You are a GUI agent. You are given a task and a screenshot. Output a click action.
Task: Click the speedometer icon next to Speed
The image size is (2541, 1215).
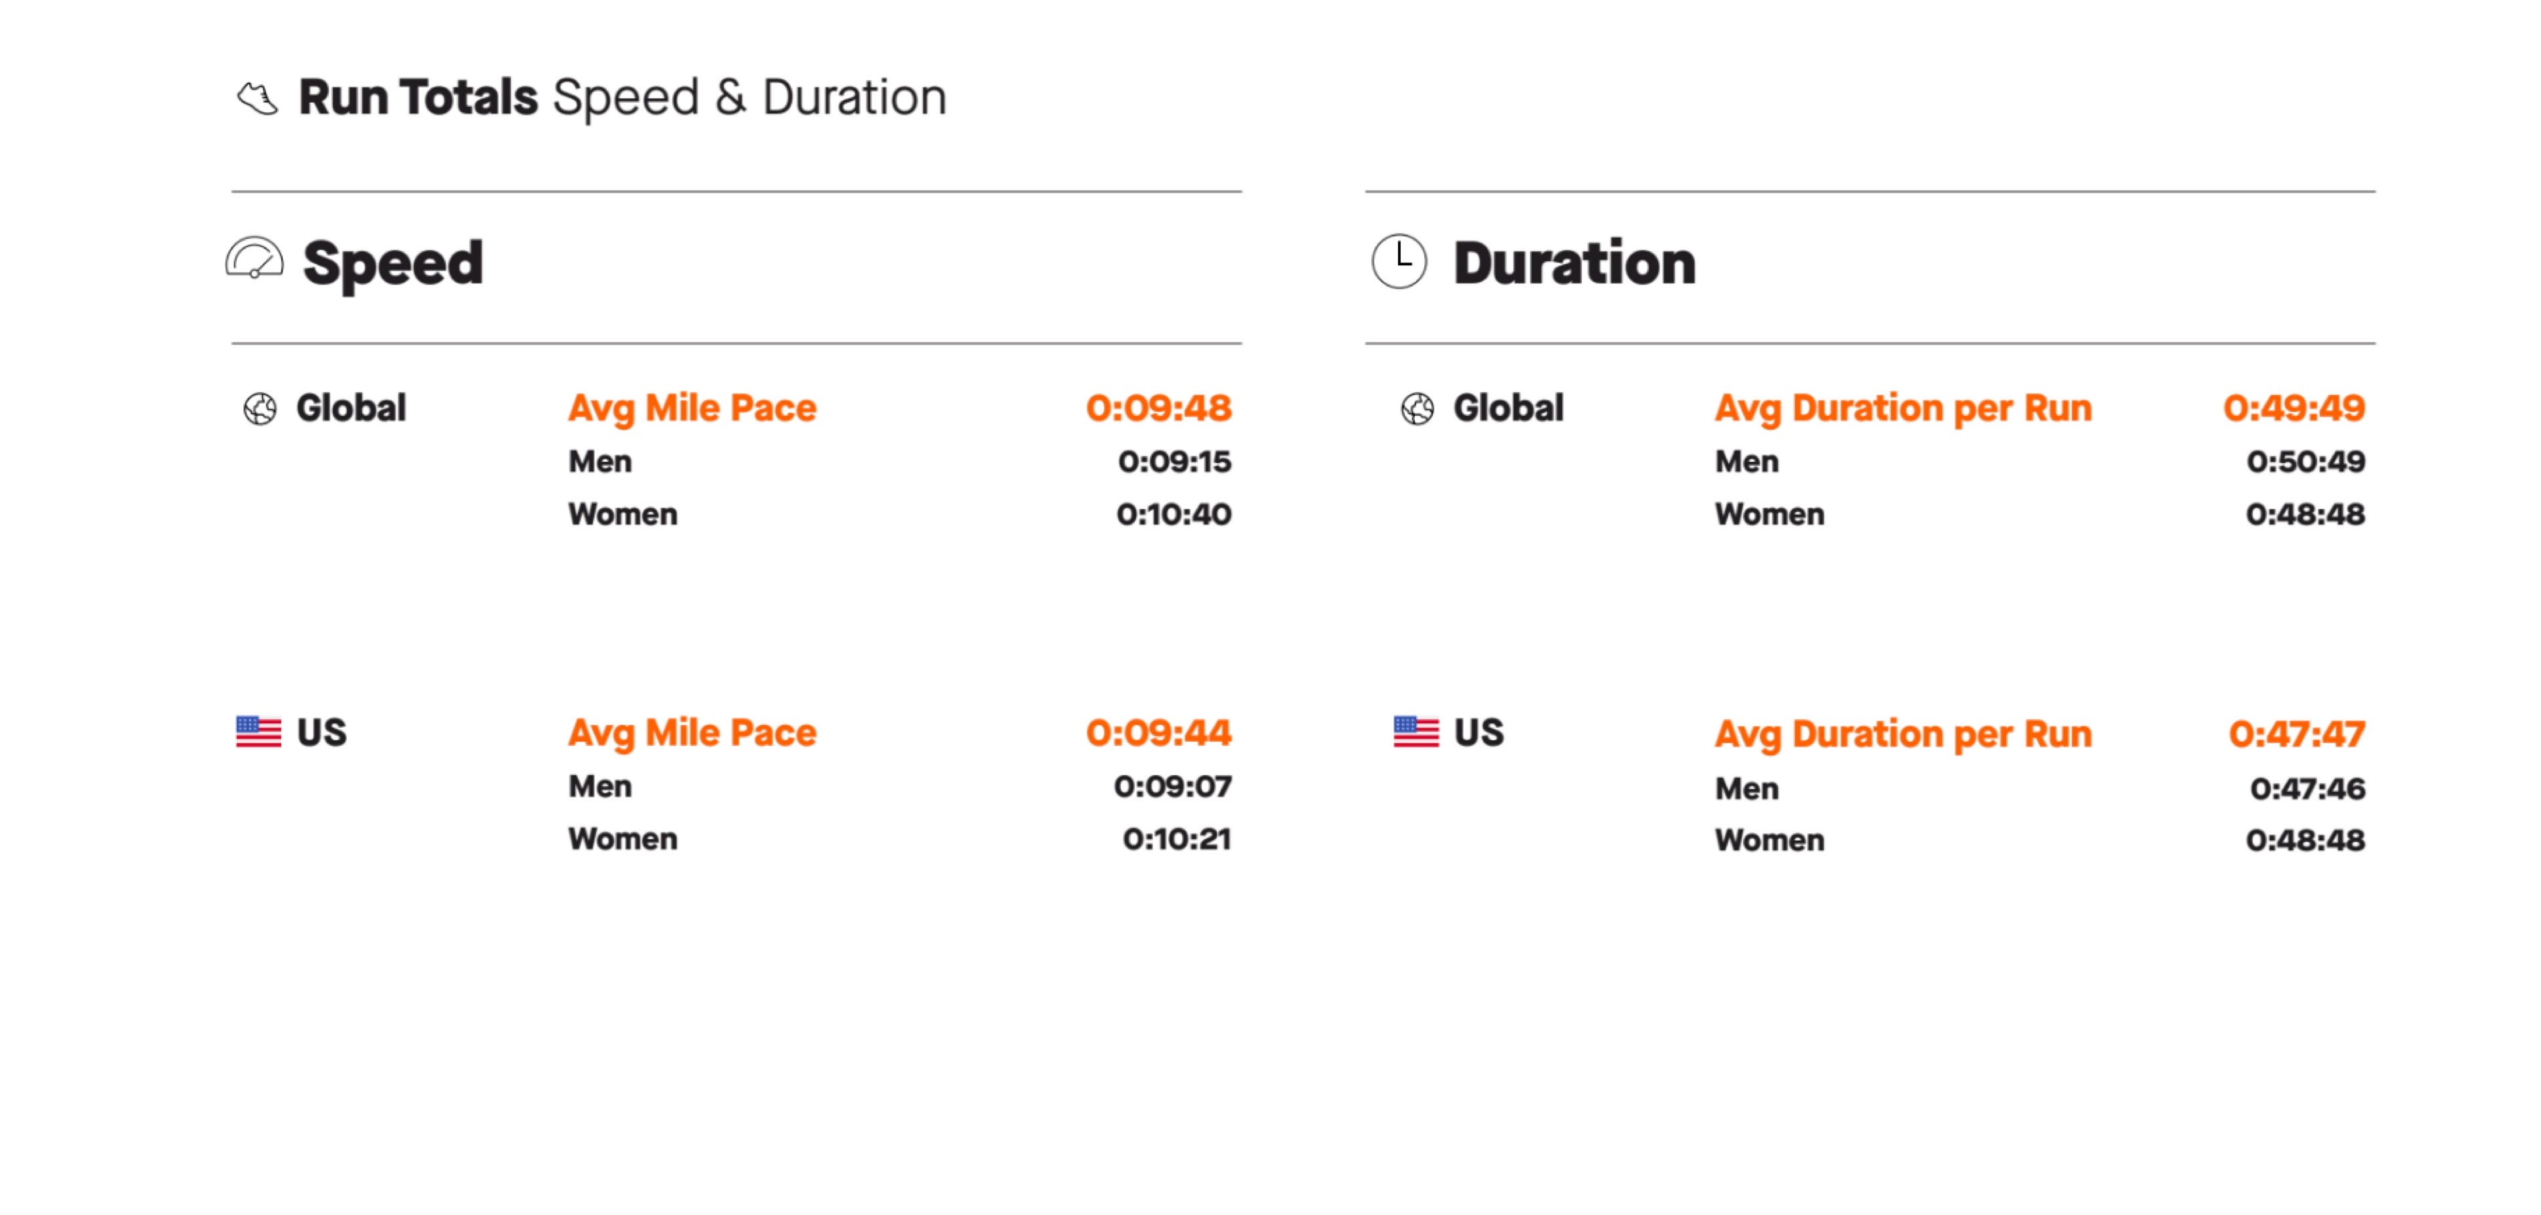(x=255, y=261)
